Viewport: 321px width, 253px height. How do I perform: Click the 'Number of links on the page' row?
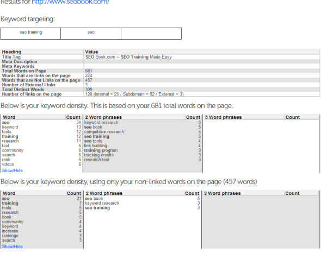click(x=160, y=94)
